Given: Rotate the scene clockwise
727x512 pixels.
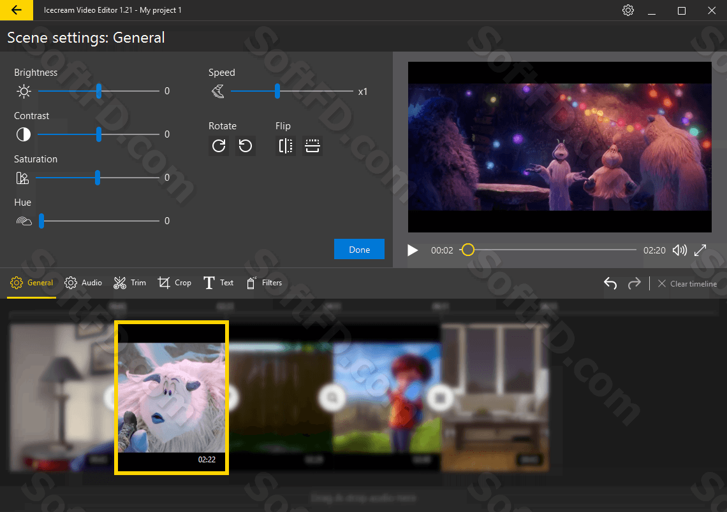Looking at the screenshot, I should point(219,146).
